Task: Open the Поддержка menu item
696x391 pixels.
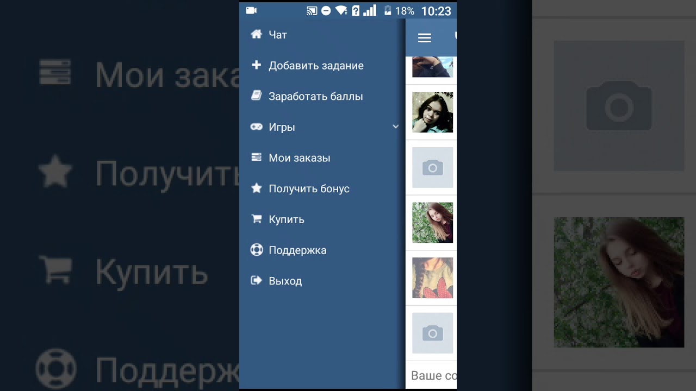Action: tap(322, 250)
